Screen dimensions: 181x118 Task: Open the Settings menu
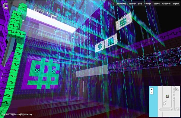click(x=148, y=4)
